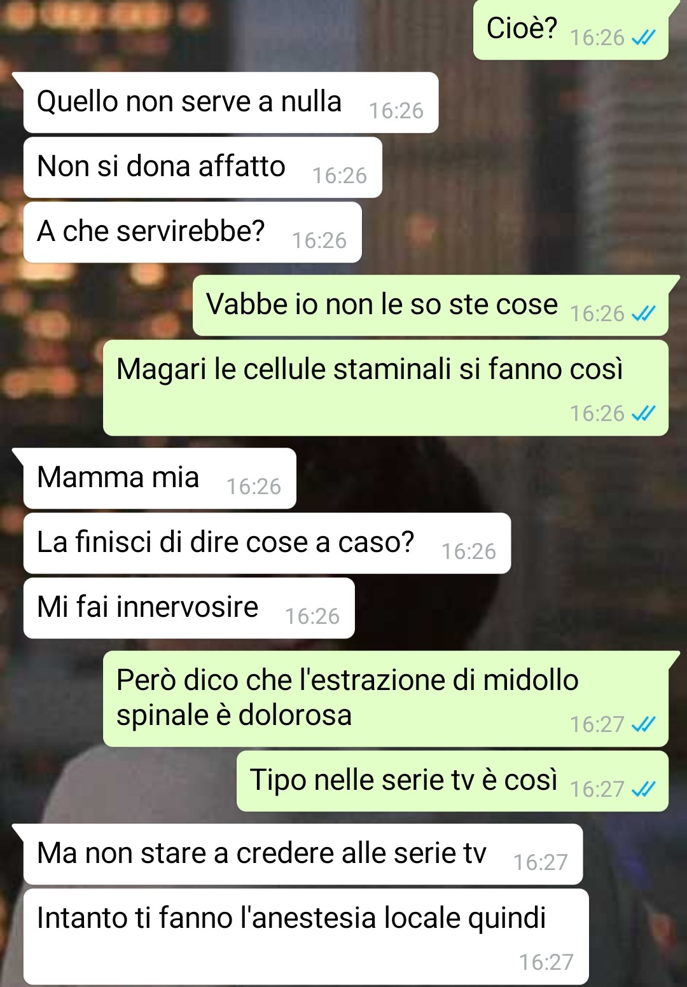The width and height of the screenshot is (687, 987).
Task: Tap the "Mi fai innervosire" message
Action: [x=189, y=608]
